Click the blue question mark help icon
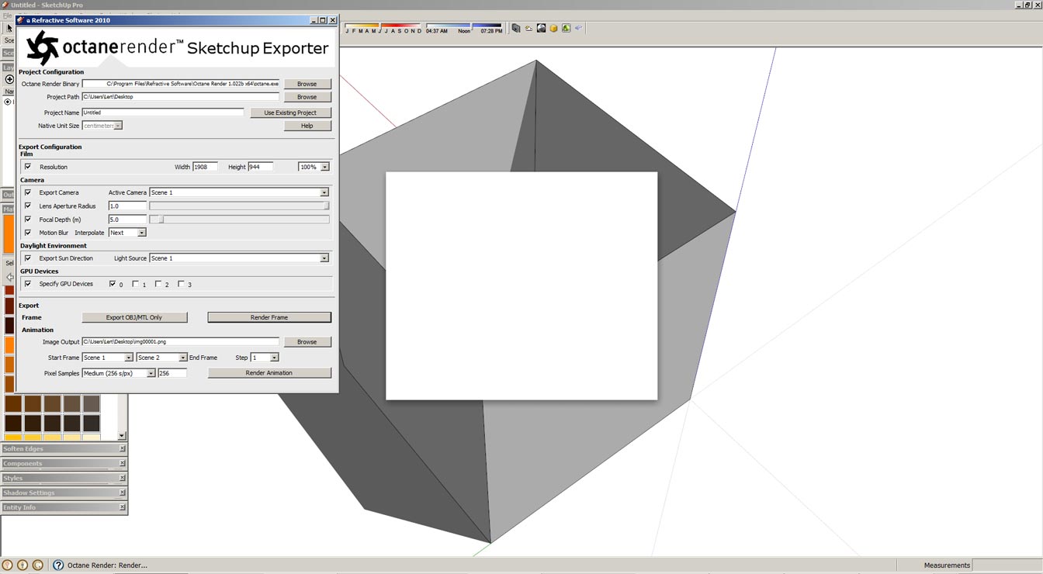 (58, 565)
